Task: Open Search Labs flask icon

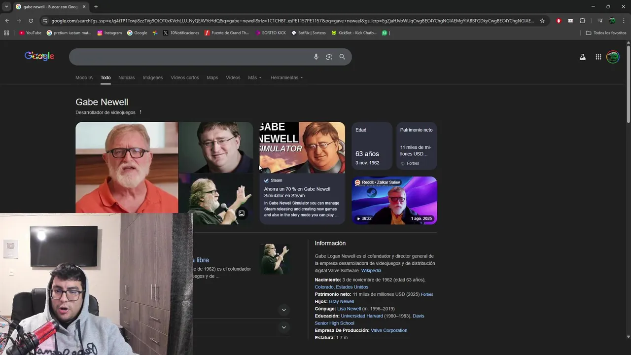Action: tap(582, 57)
